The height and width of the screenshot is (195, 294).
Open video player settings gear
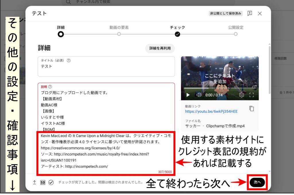(241, 95)
